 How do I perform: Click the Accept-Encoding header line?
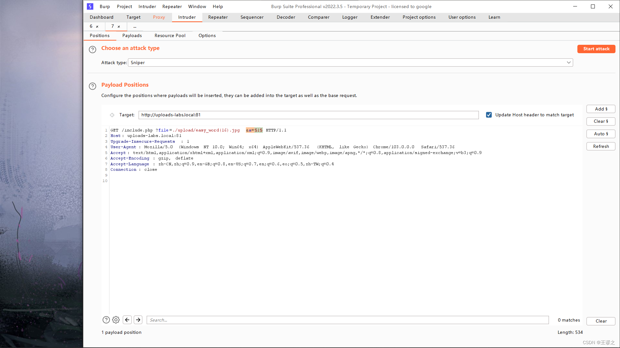[152, 158]
